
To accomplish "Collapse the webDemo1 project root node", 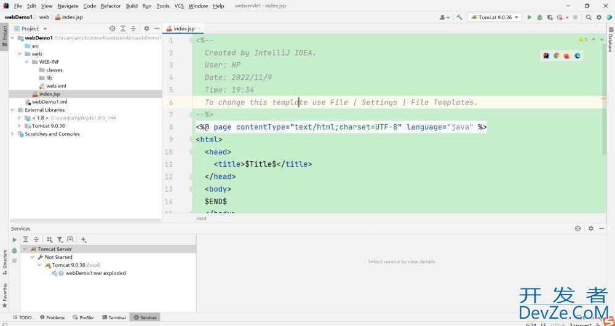I will click(x=12, y=38).
